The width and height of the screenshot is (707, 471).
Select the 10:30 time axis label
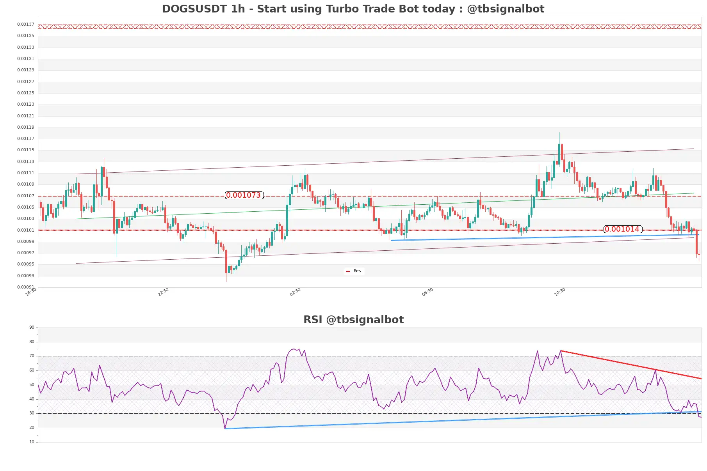(560, 292)
